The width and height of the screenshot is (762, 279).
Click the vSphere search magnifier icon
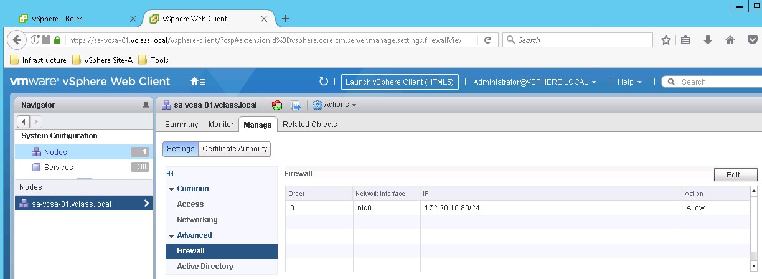(672, 82)
